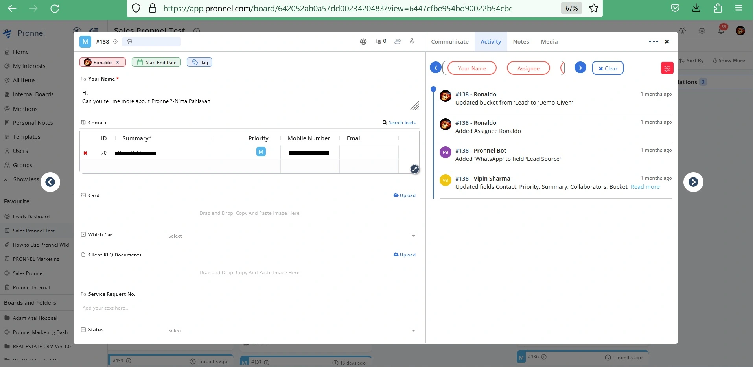Select the Activity tab
Viewport: 755px width, 367px height.
point(491,42)
